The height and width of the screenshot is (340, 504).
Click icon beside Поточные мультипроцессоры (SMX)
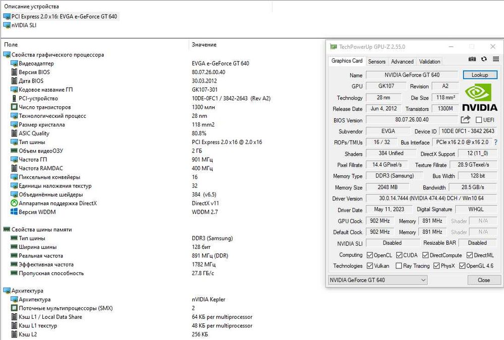(14, 308)
